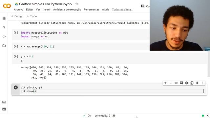Open the command palette icon in the lower sidebar
This screenshot has width=210, height=118.
click(x=4, y=102)
